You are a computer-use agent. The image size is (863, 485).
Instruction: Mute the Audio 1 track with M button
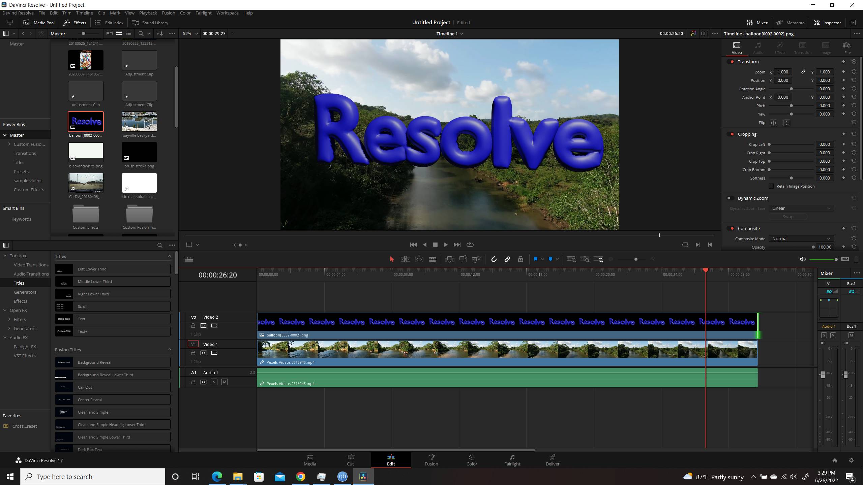click(x=225, y=382)
